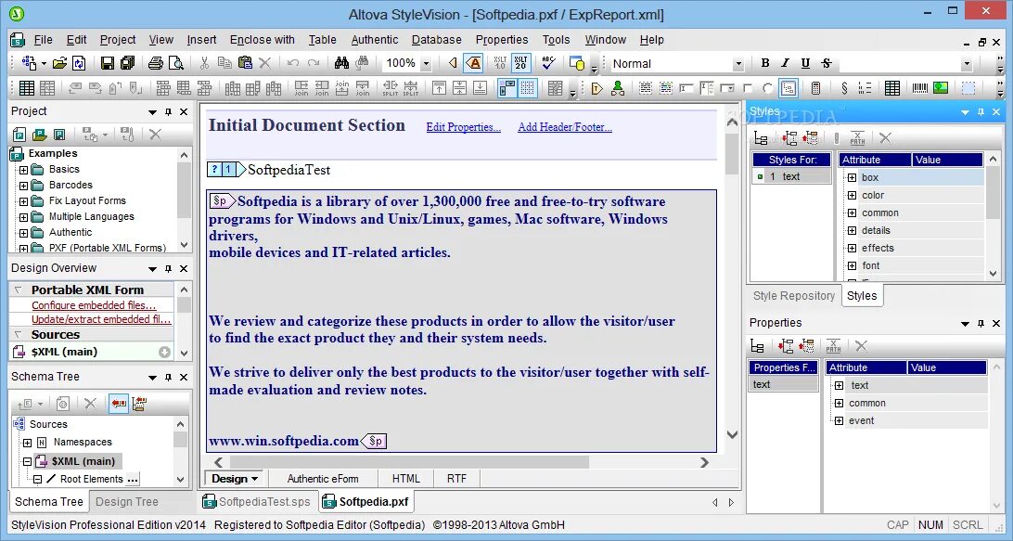Viewport: 1013px width, 541px height.
Task: Open Print Preview from the toolbar
Action: 175,63
